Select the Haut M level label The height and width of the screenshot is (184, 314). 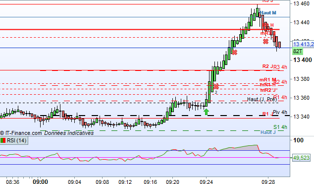pyautogui.click(x=268, y=13)
